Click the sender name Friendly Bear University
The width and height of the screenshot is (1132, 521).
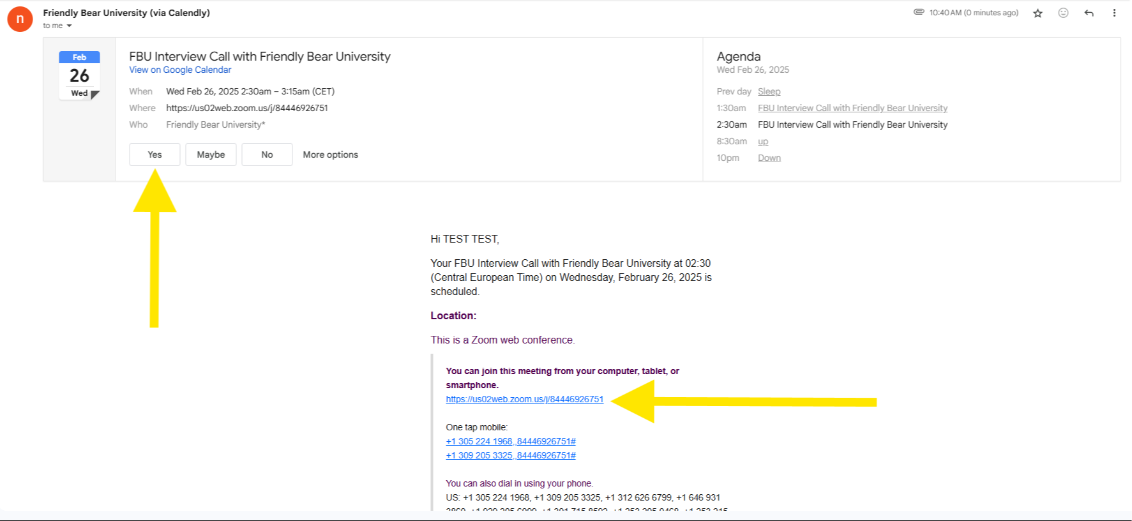(126, 13)
